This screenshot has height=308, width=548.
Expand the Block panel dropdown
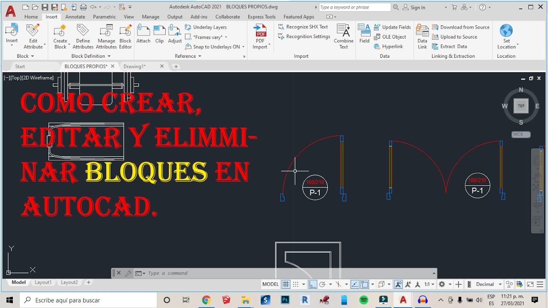pyautogui.click(x=25, y=56)
